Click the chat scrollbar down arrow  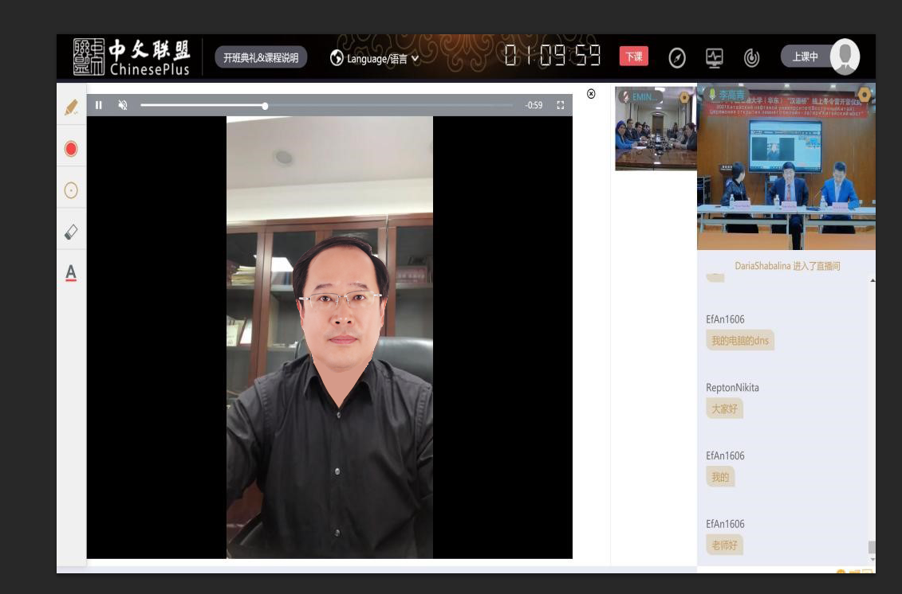[x=872, y=561]
